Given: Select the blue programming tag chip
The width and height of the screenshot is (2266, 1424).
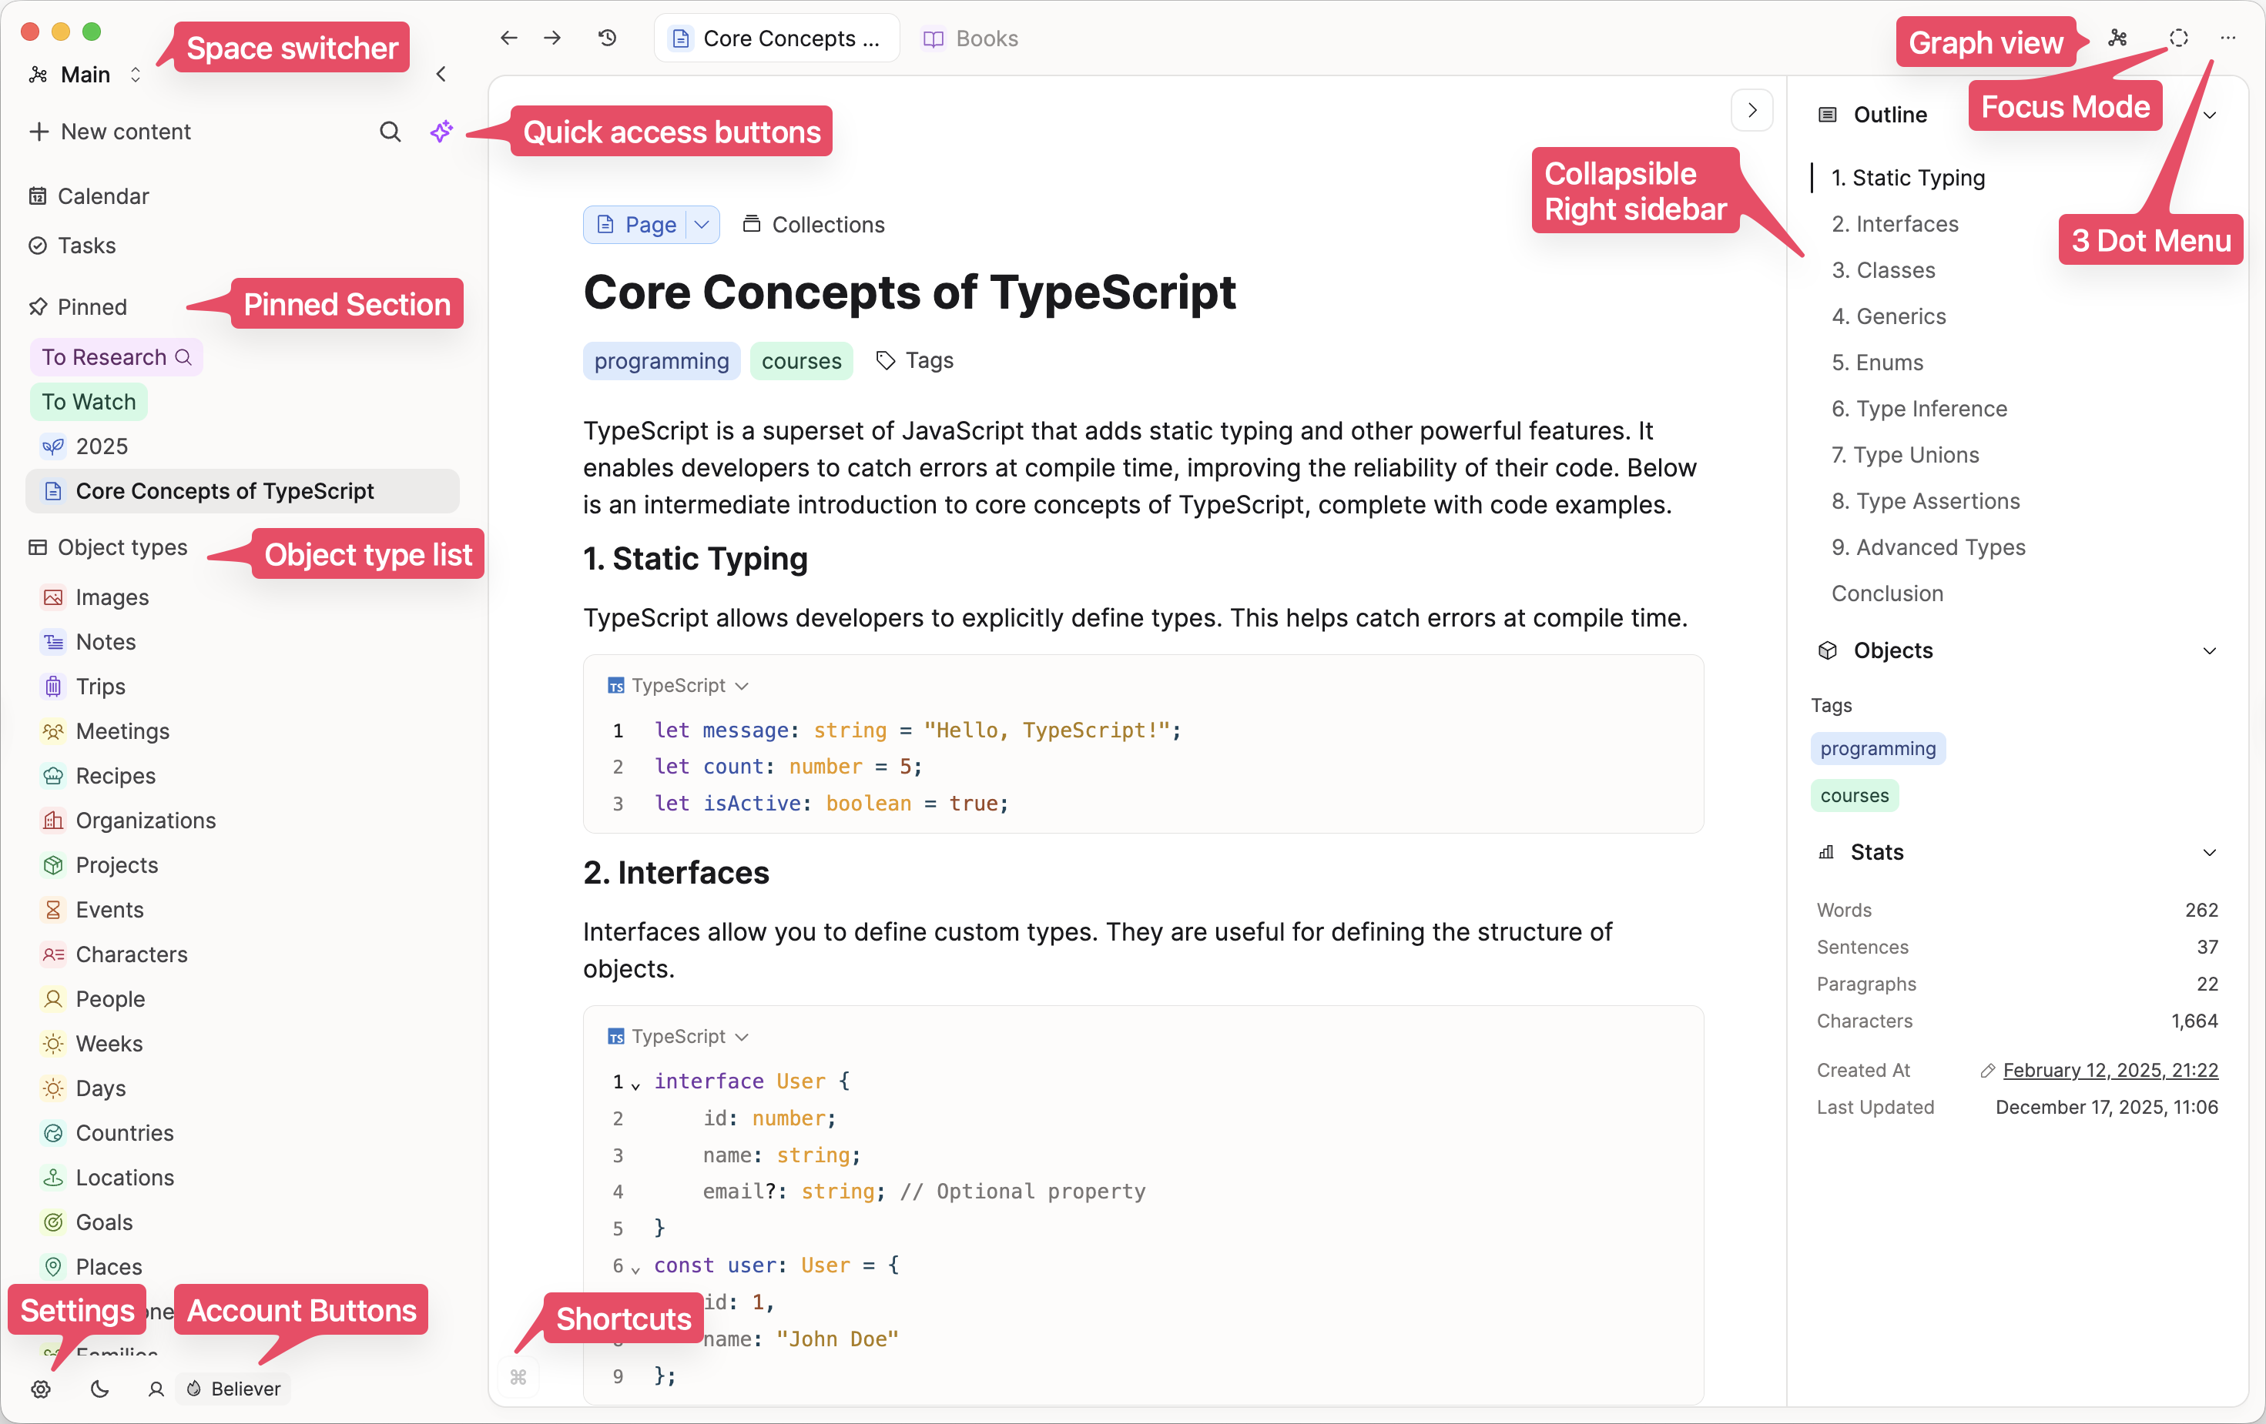Looking at the screenshot, I should click(x=662, y=361).
